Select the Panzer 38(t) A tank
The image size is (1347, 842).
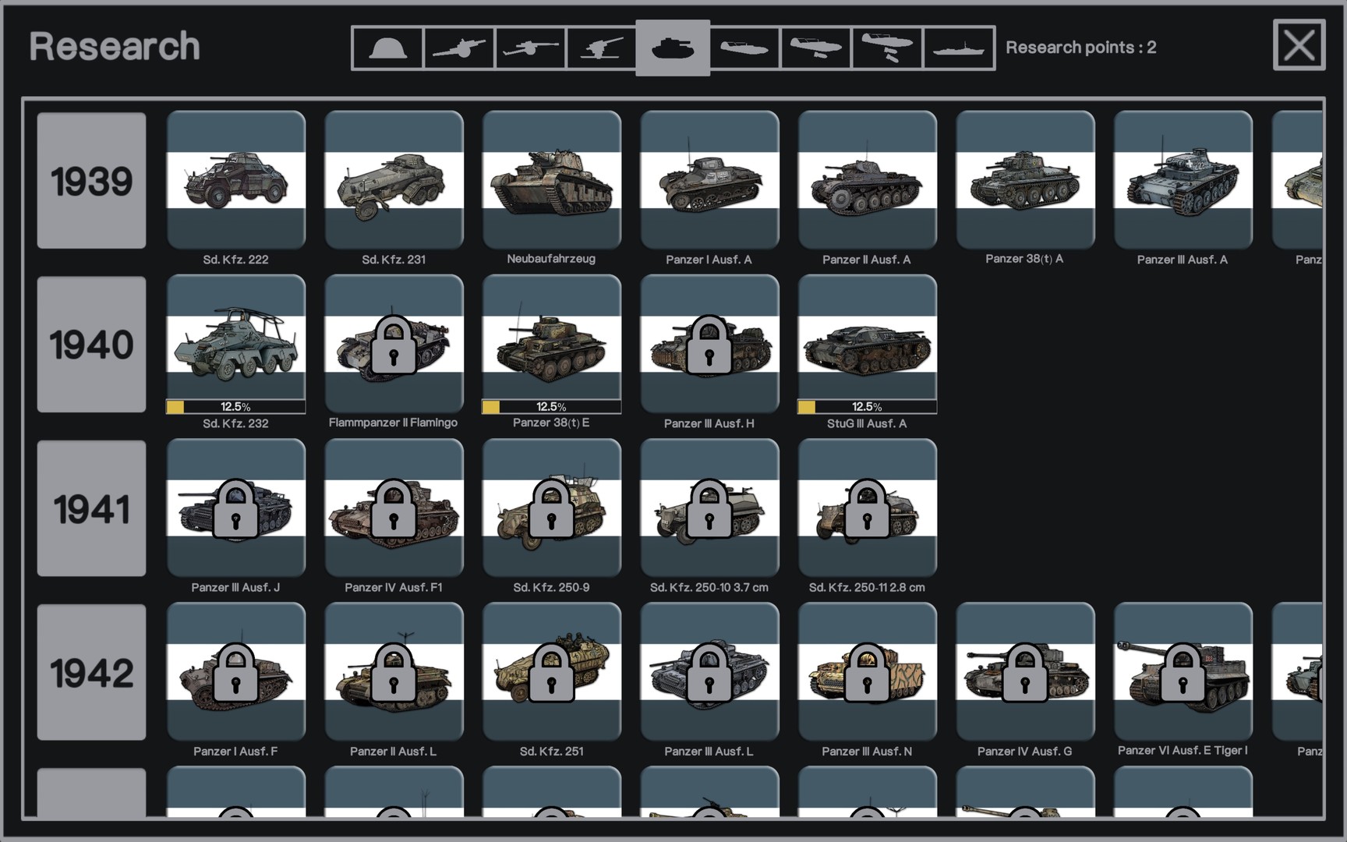[x=1025, y=180]
